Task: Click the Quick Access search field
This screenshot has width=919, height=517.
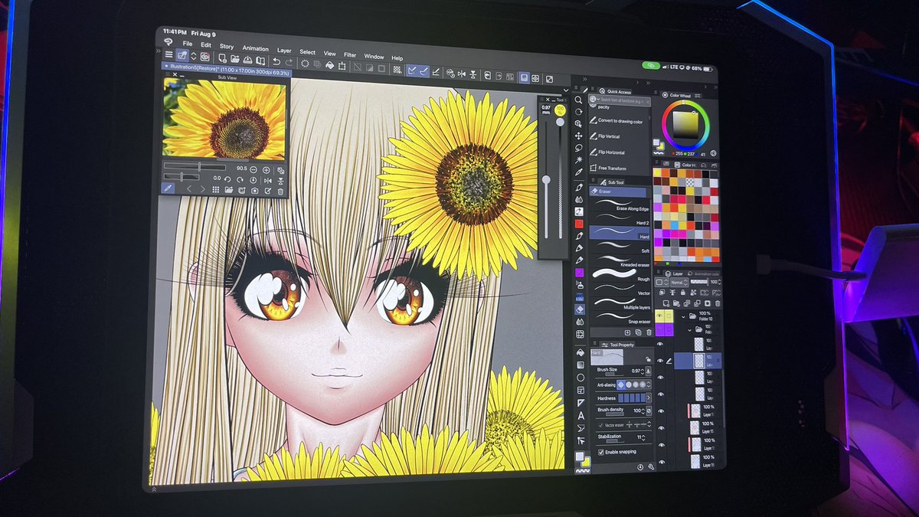Action: tap(618, 100)
